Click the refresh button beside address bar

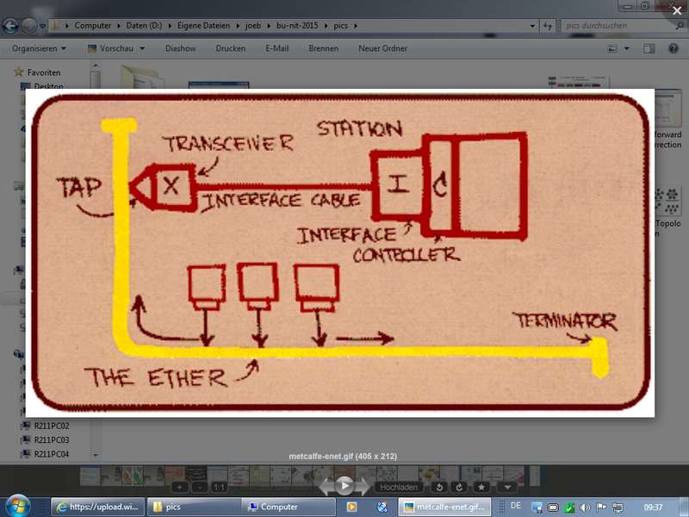pyautogui.click(x=548, y=26)
